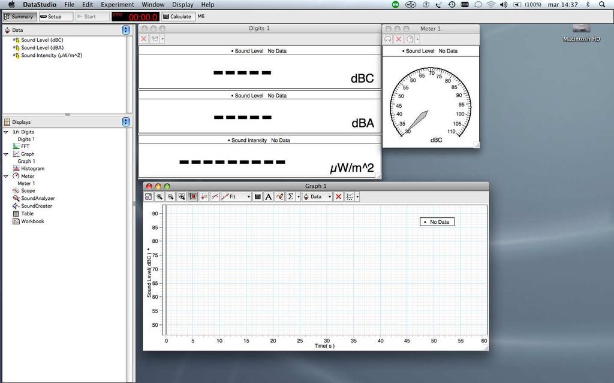Open the Window menu
Viewport: 614px width, 383px height.
coord(153,5)
